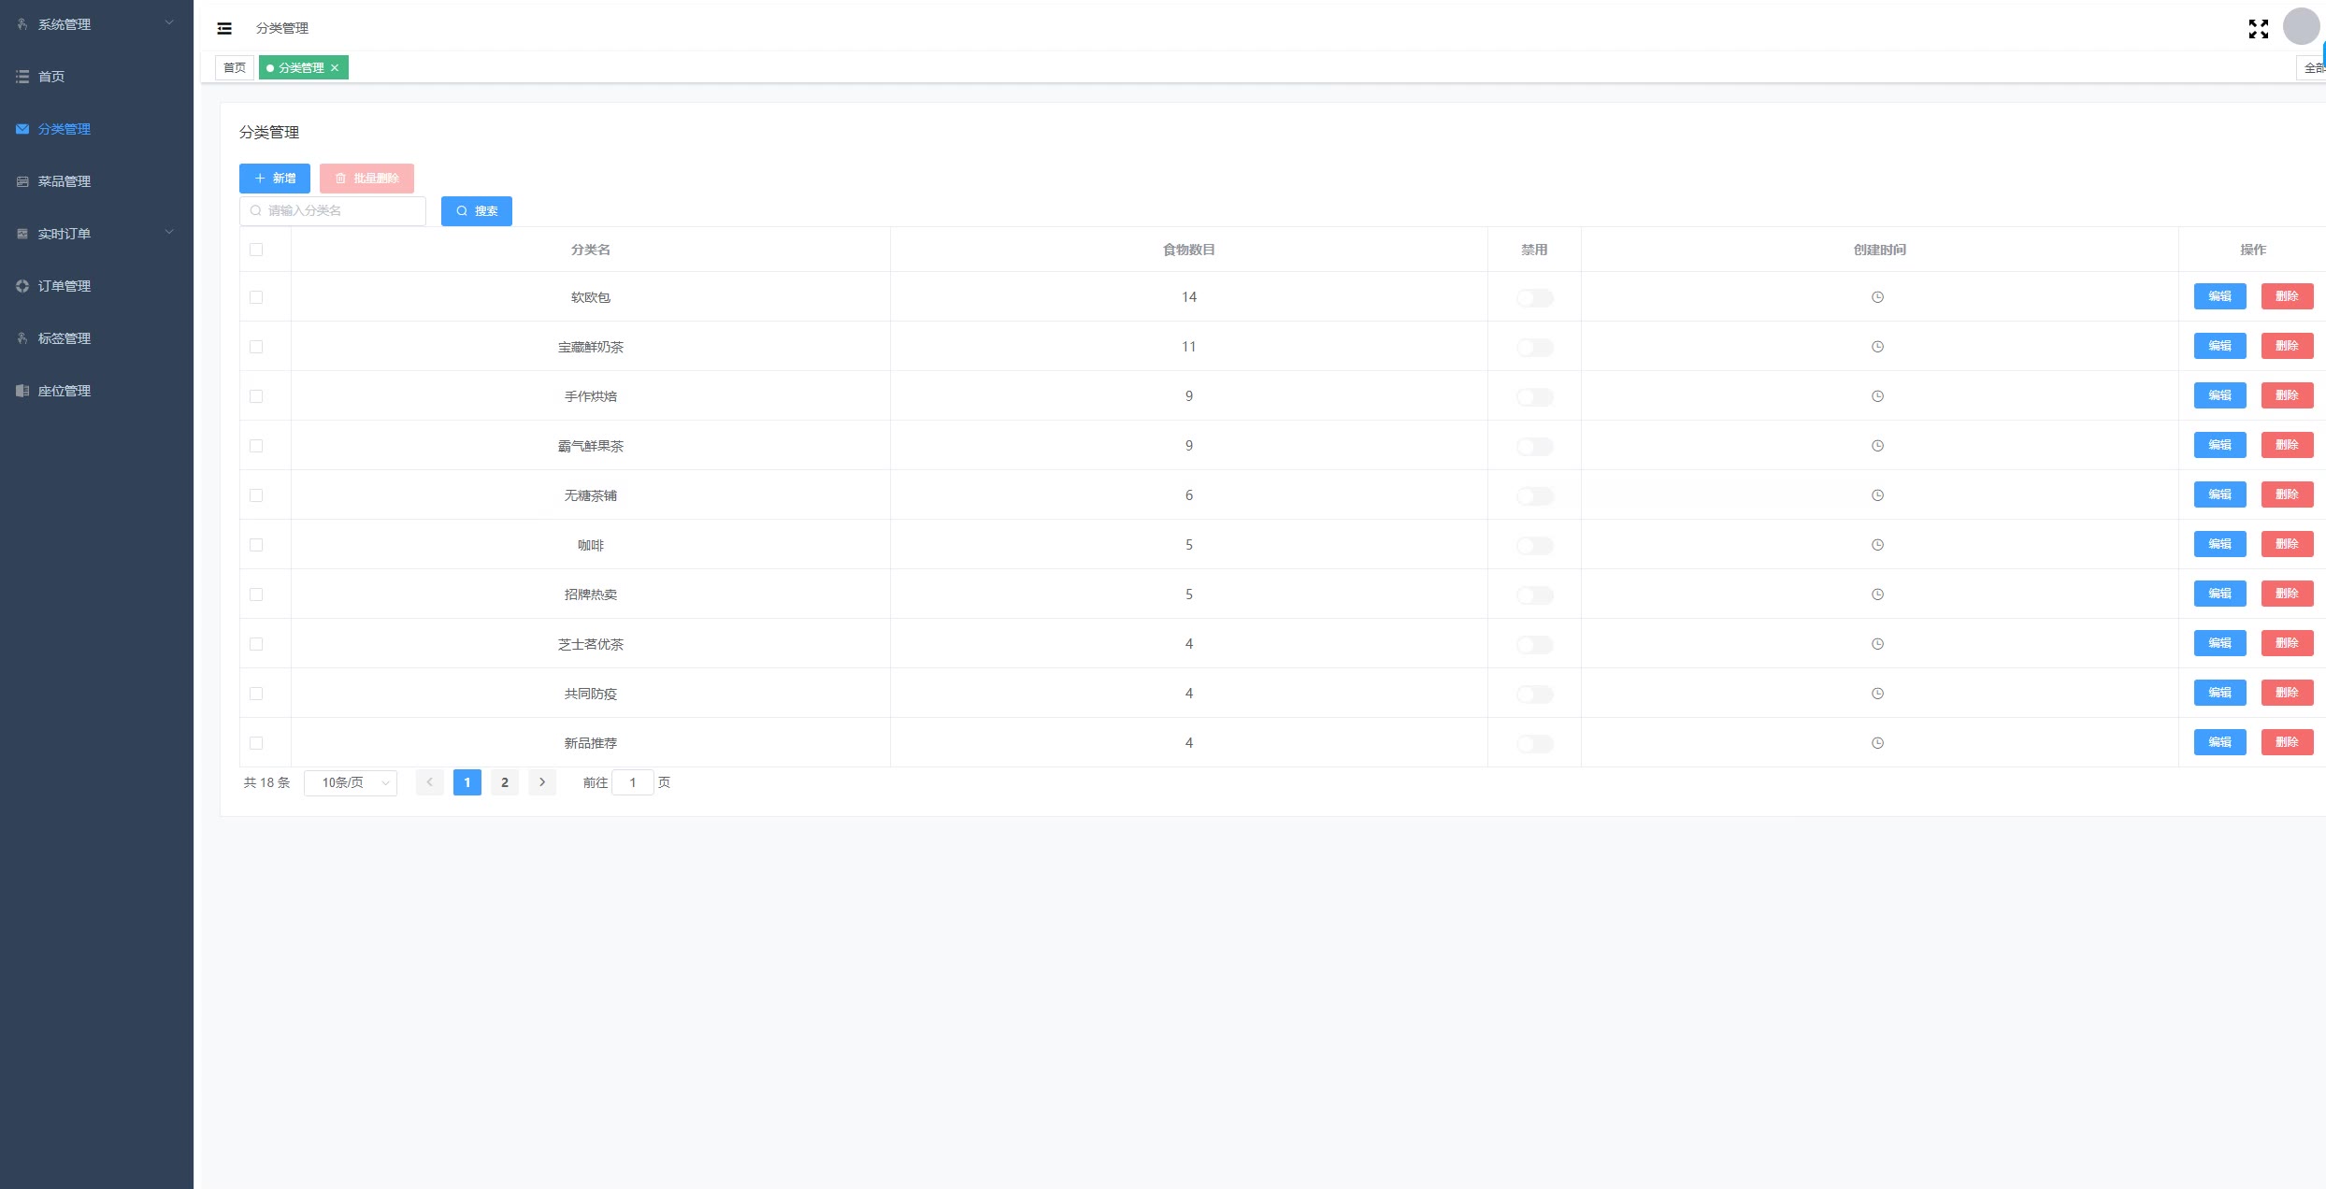The height and width of the screenshot is (1189, 2326).
Task: Switch to the 首页 tab
Action: coord(235,67)
